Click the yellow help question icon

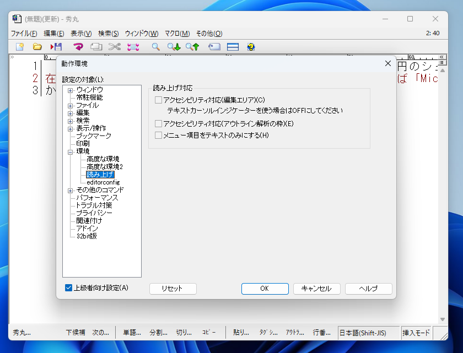(251, 47)
